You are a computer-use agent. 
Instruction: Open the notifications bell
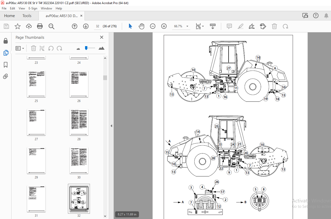[x=326, y=16]
